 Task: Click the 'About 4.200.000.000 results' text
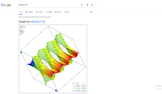[x=35, y=17]
